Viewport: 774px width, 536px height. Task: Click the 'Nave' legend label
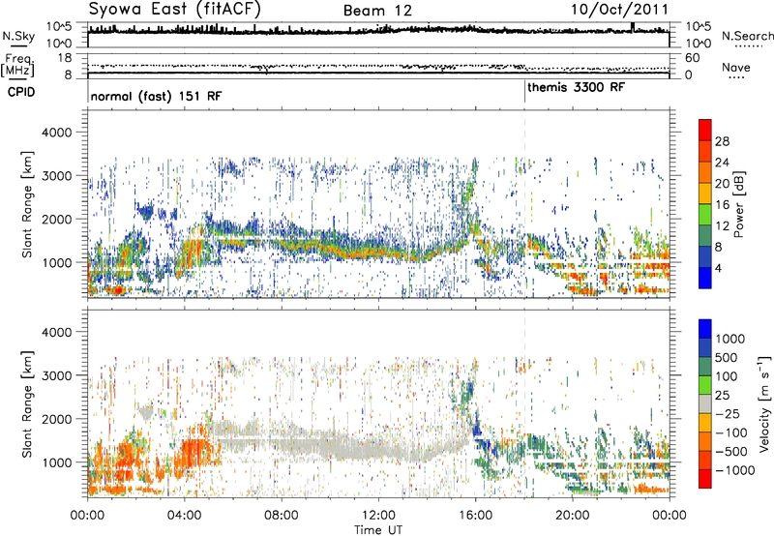pyautogui.click(x=736, y=67)
